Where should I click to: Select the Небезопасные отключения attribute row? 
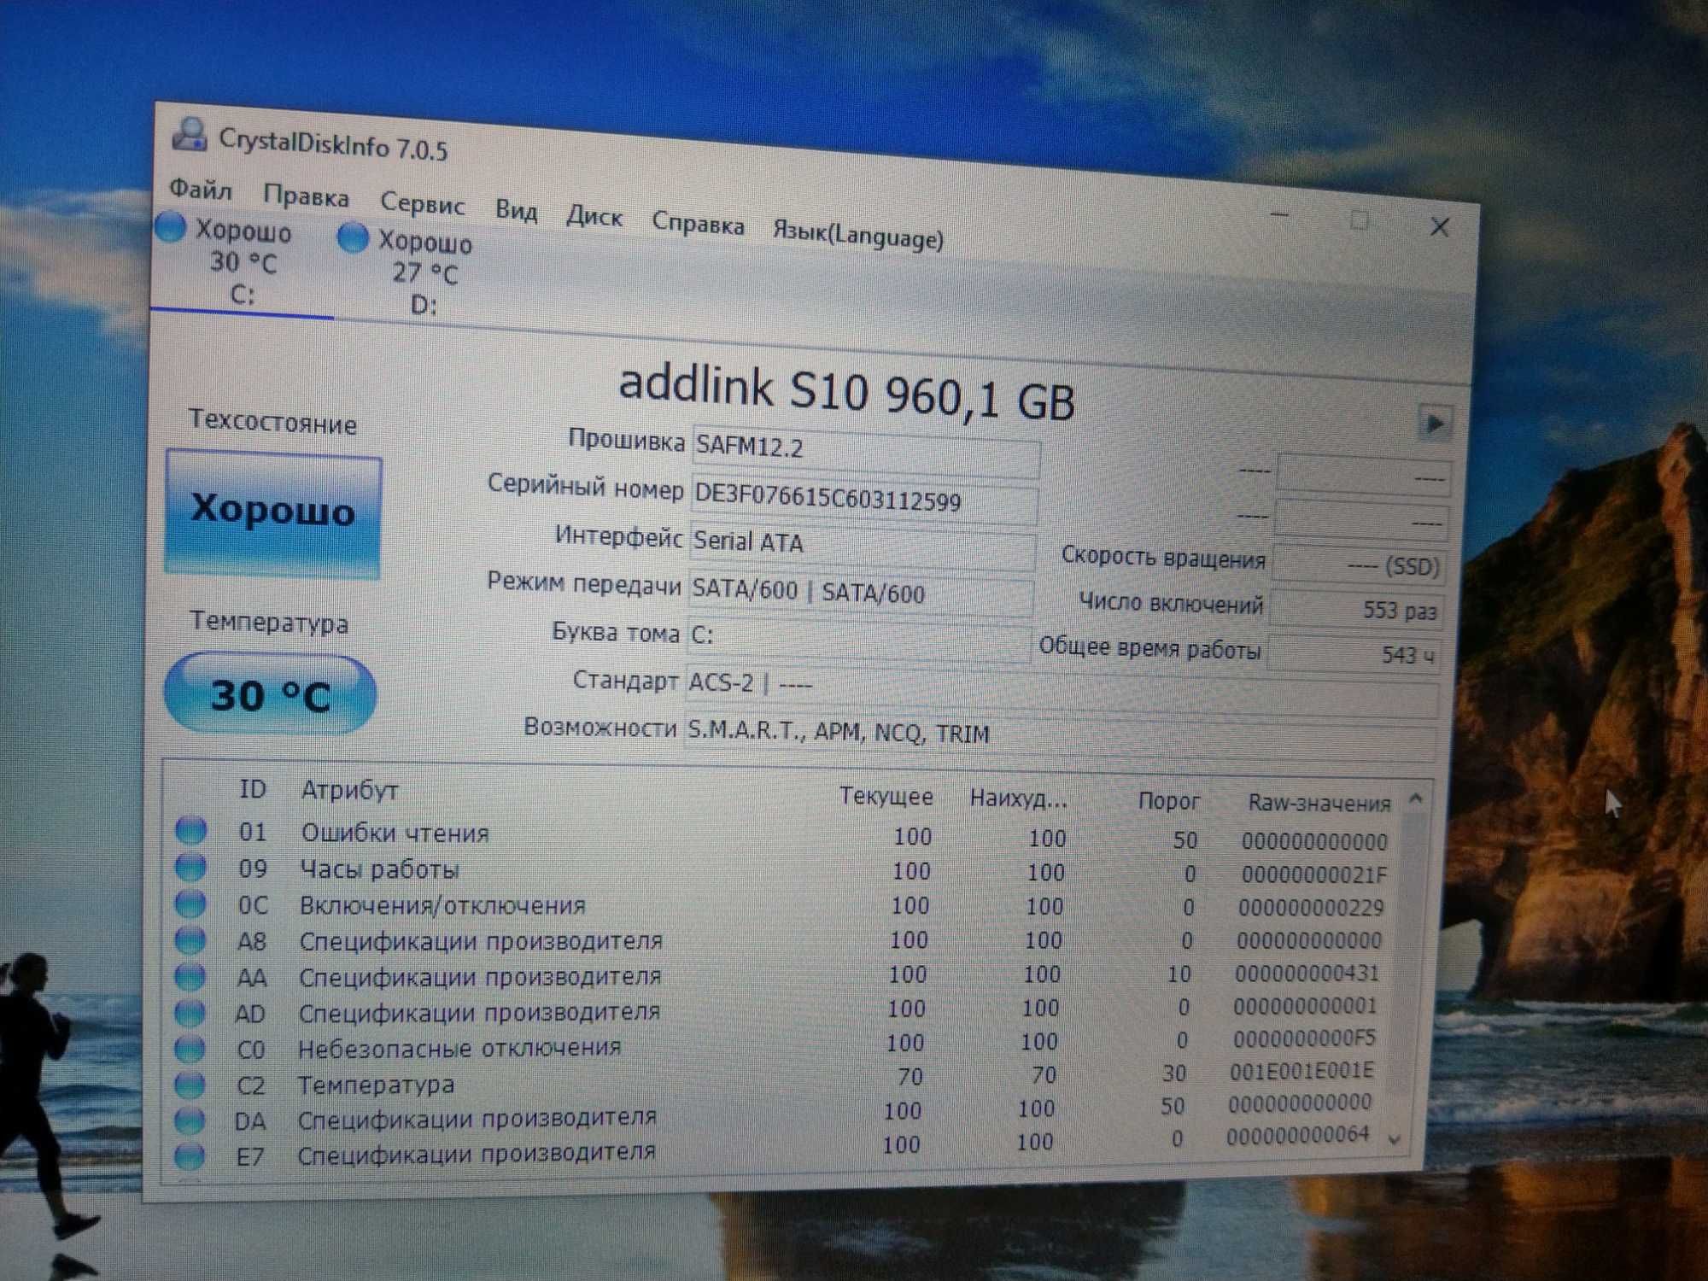(775, 1043)
